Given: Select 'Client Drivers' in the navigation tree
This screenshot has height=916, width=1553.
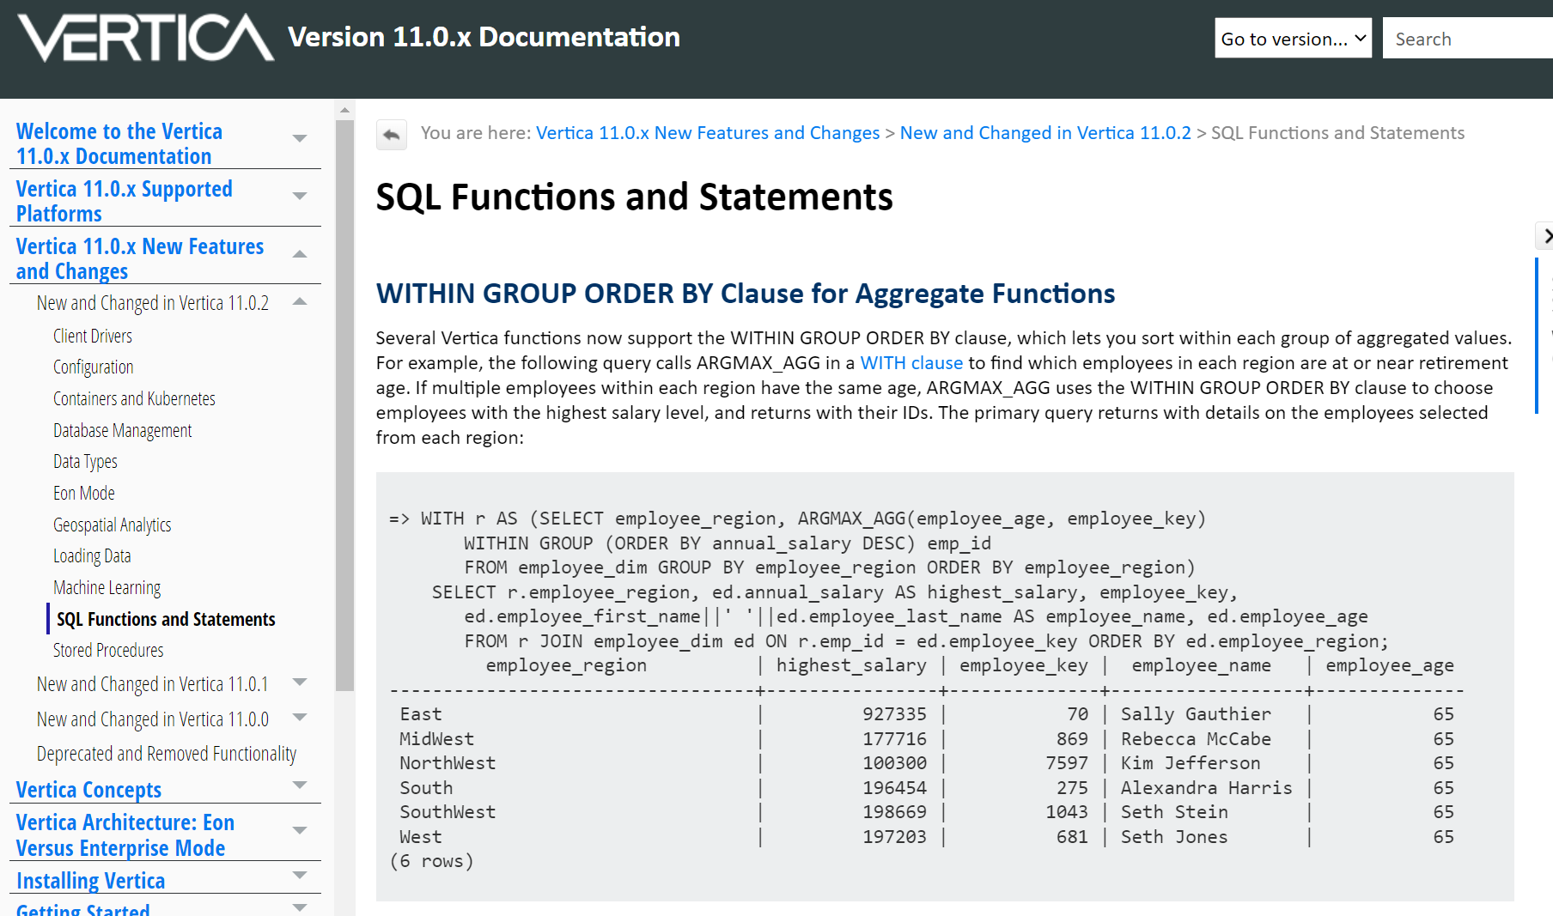Looking at the screenshot, I should [92, 335].
